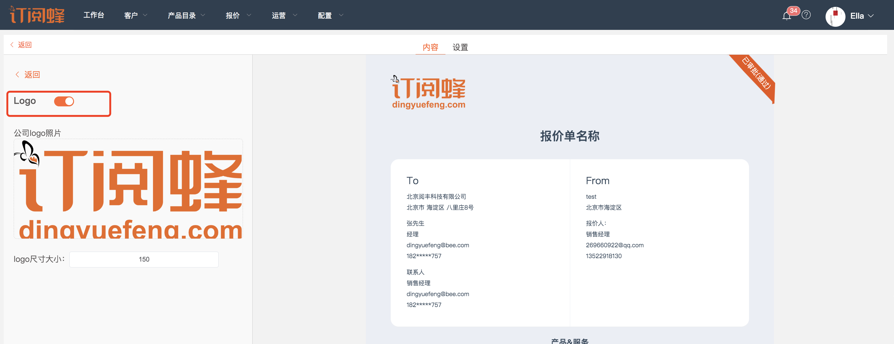Screen dimensions: 894x344
Task: Go to 工作台 in the navbar
Action: pos(94,15)
